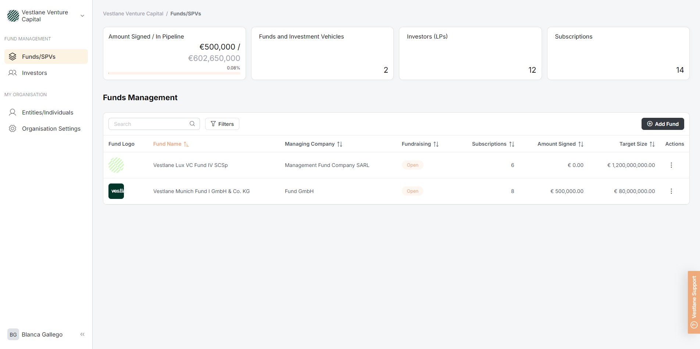700x349 pixels.
Task: Open the Funds and Investment Vehicles card
Action: click(322, 53)
